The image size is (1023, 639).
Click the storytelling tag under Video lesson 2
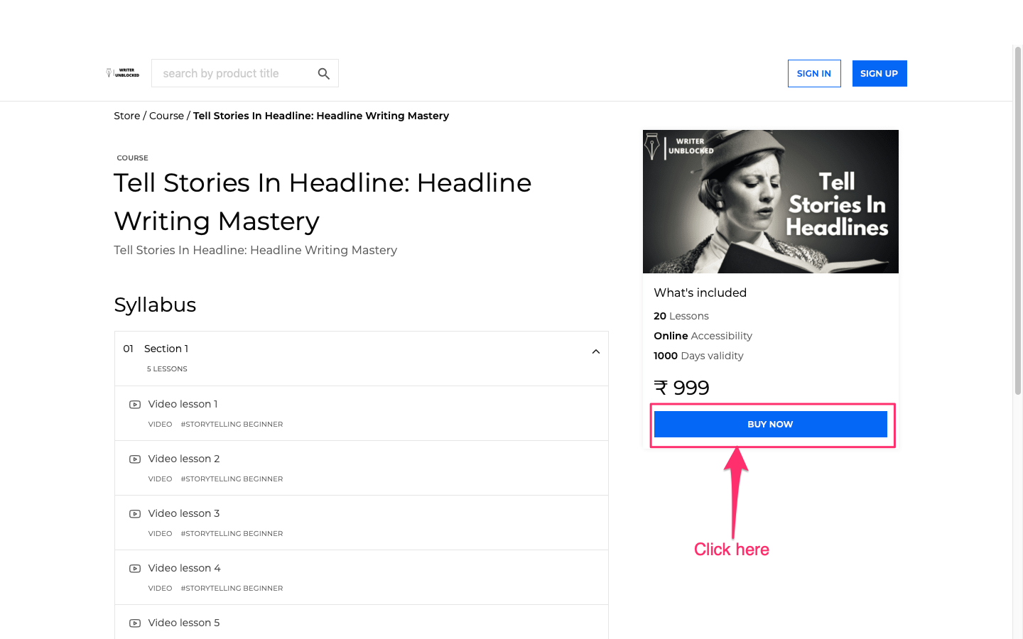232,479
